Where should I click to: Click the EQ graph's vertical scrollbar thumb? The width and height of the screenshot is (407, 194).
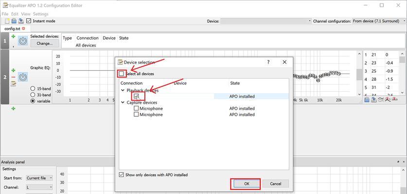pos(359,75)
